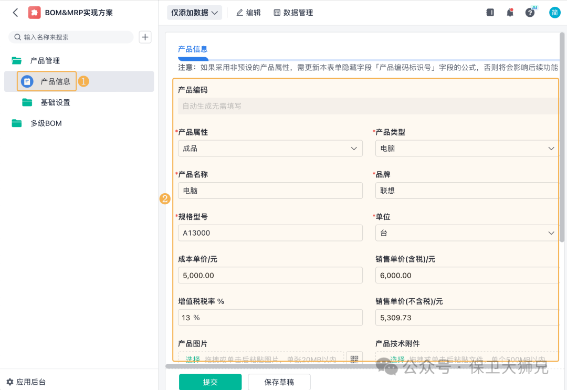This screenshot has width=567, height=390.
Task: Click the plus icon beside search
Action: pyautogui.click(x=145, y=37)
